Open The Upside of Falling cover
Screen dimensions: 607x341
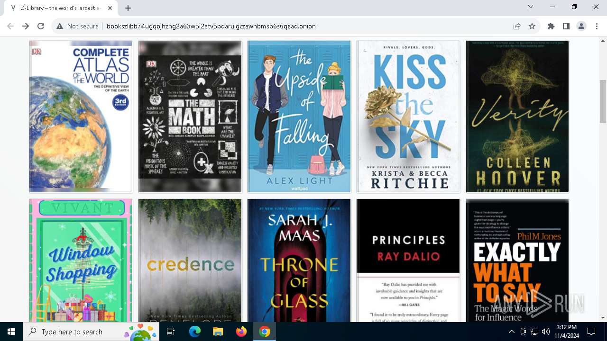pos(299,117)
